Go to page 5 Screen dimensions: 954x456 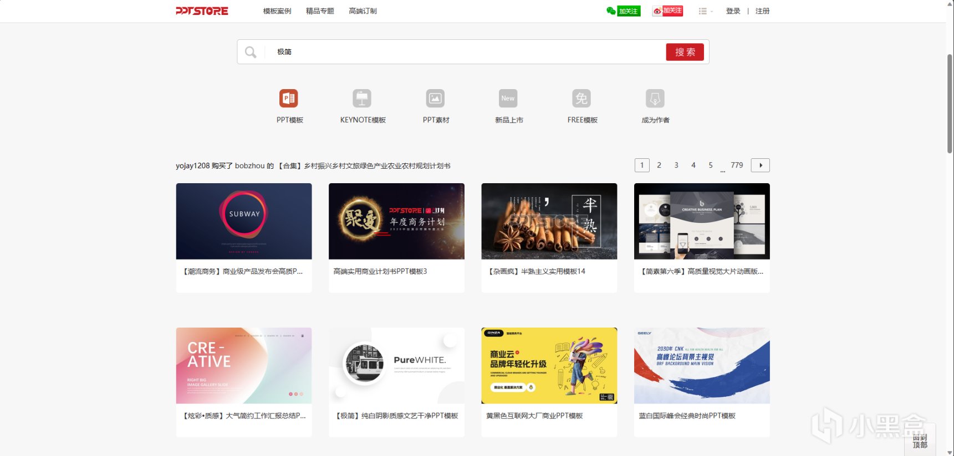[x=711, y=165]
